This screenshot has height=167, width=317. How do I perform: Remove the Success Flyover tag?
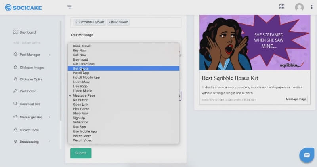tap(76, 23)
